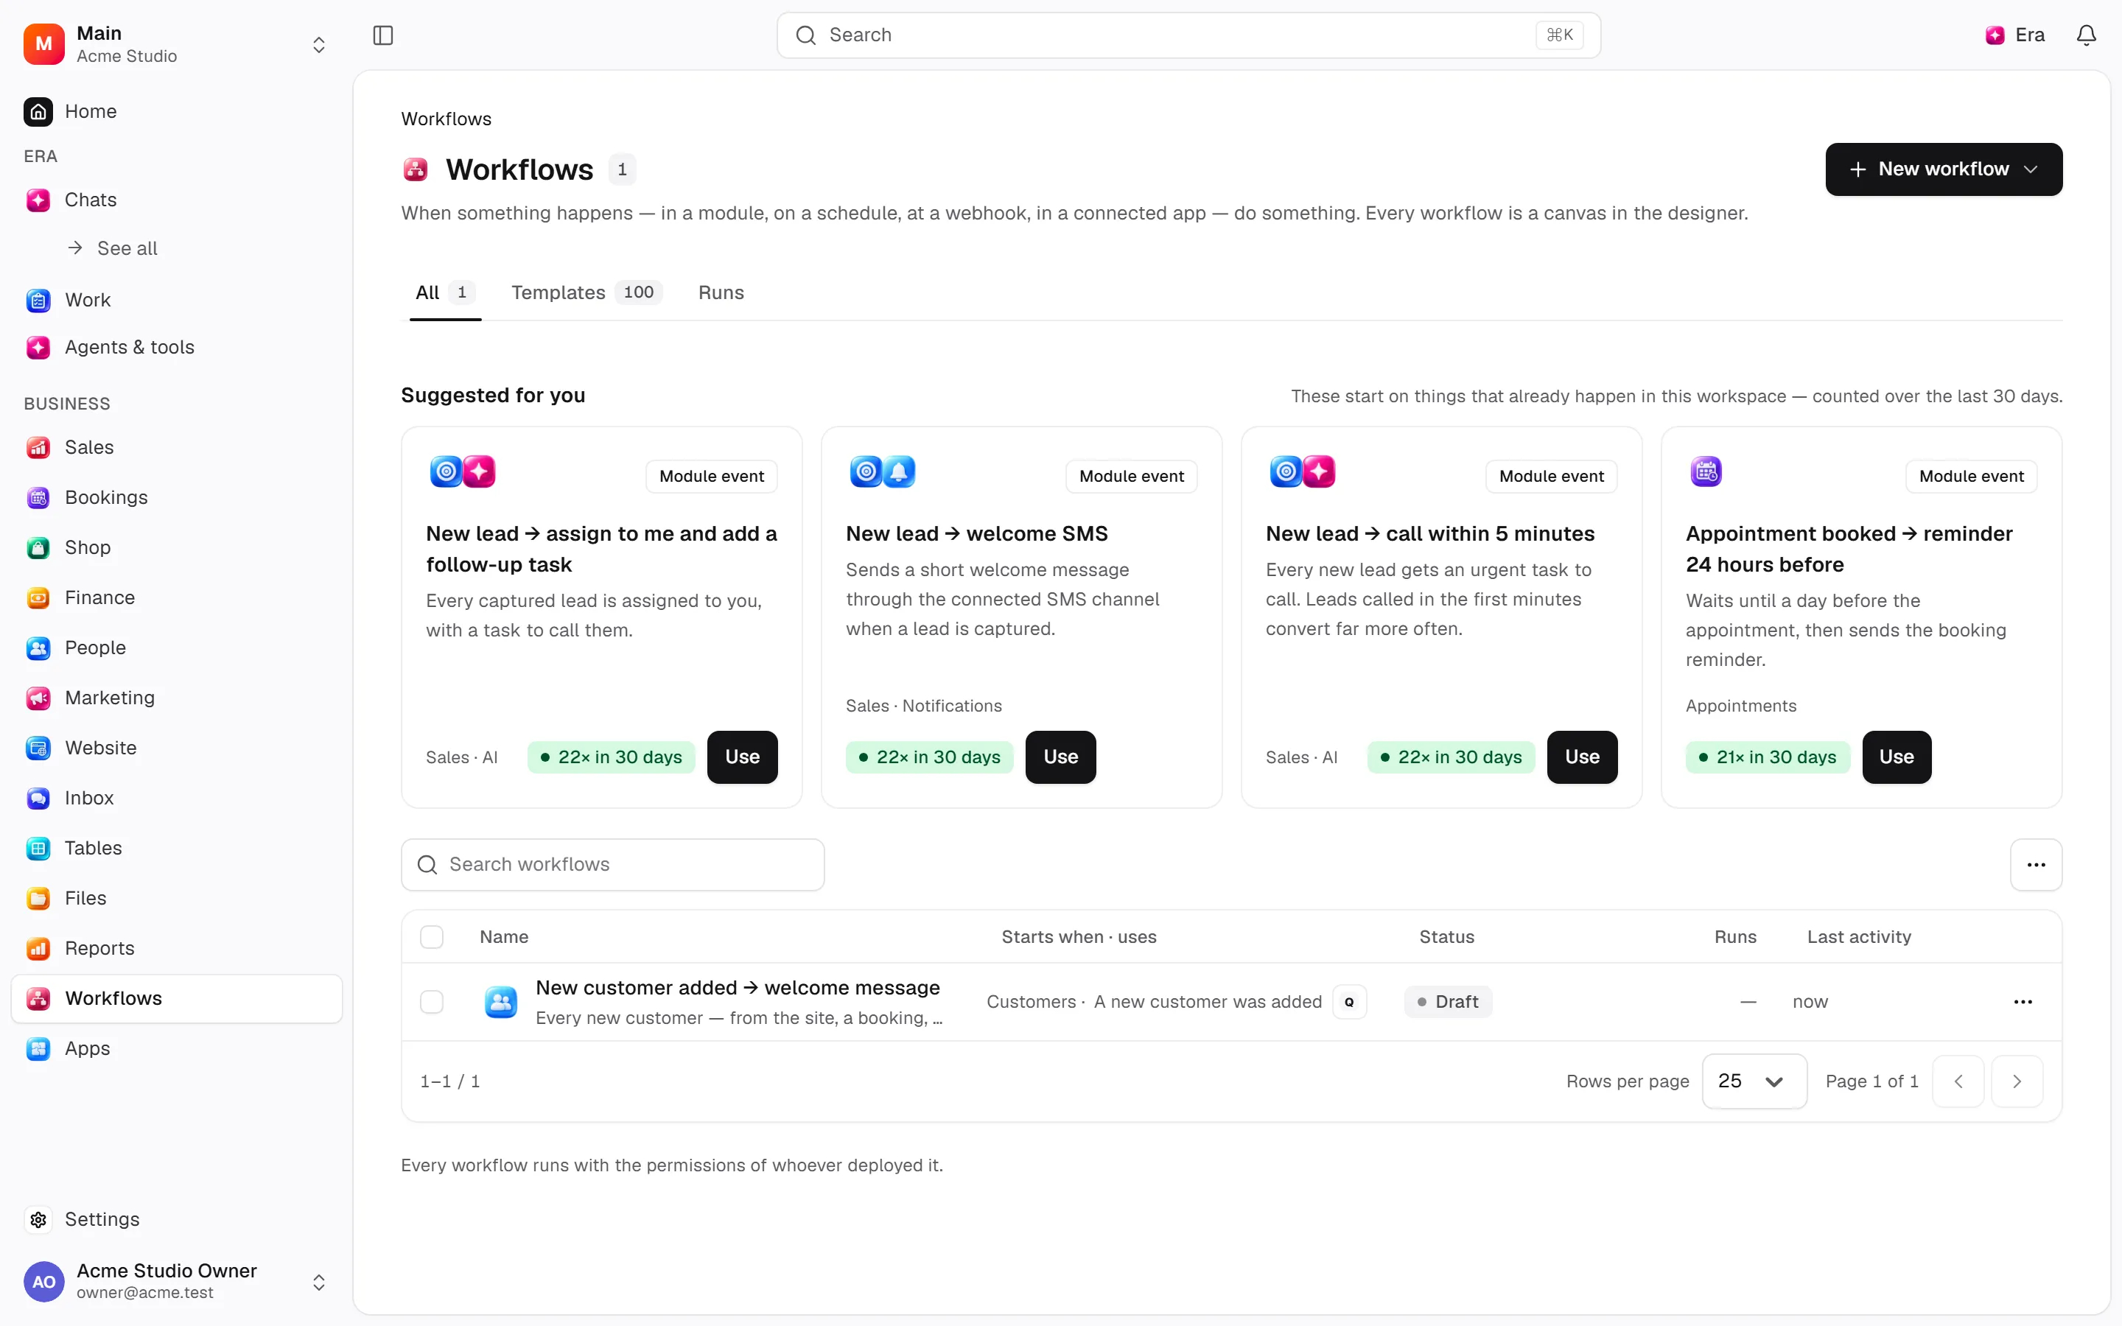Viewport: 2122px width, 1326px height.
Task: Open the Sales module
Action: click(175, 447)
